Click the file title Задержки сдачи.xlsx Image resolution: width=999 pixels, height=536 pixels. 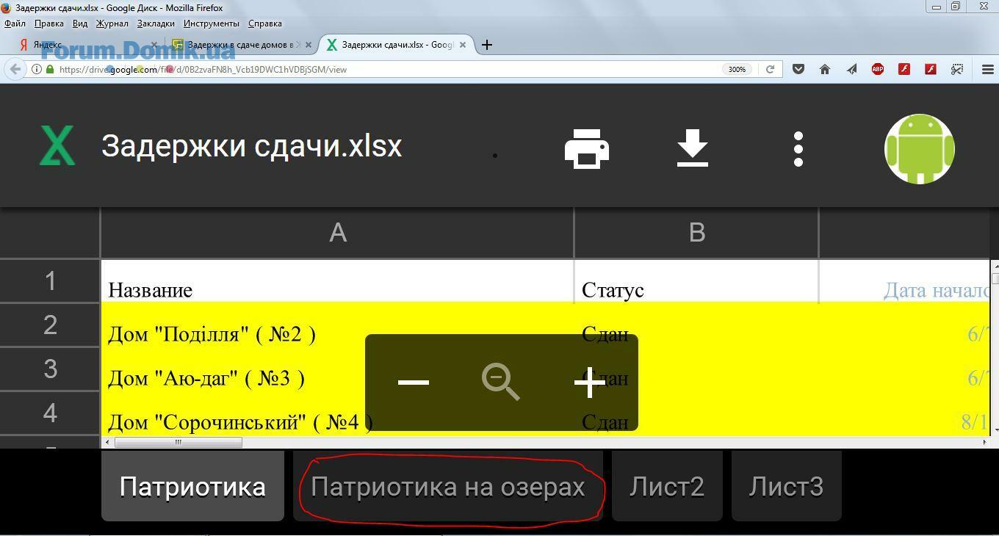click(252, 146)
